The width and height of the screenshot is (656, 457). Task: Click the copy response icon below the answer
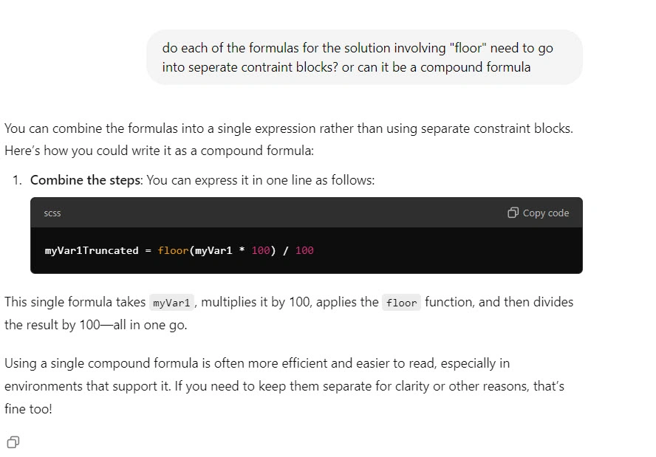click(x=13, y=442)
